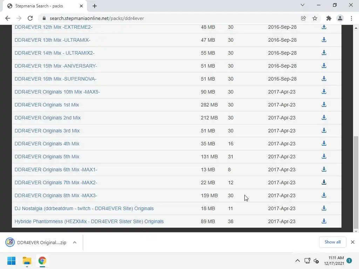Open DDR4EVER Originals 6th Mix -MAX1- link
The image size is (359, 269).
point(56,170)
